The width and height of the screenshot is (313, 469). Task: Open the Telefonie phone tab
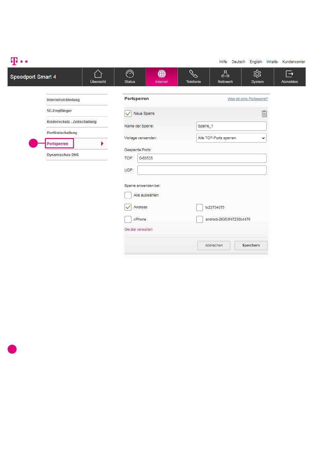(193, 77)
